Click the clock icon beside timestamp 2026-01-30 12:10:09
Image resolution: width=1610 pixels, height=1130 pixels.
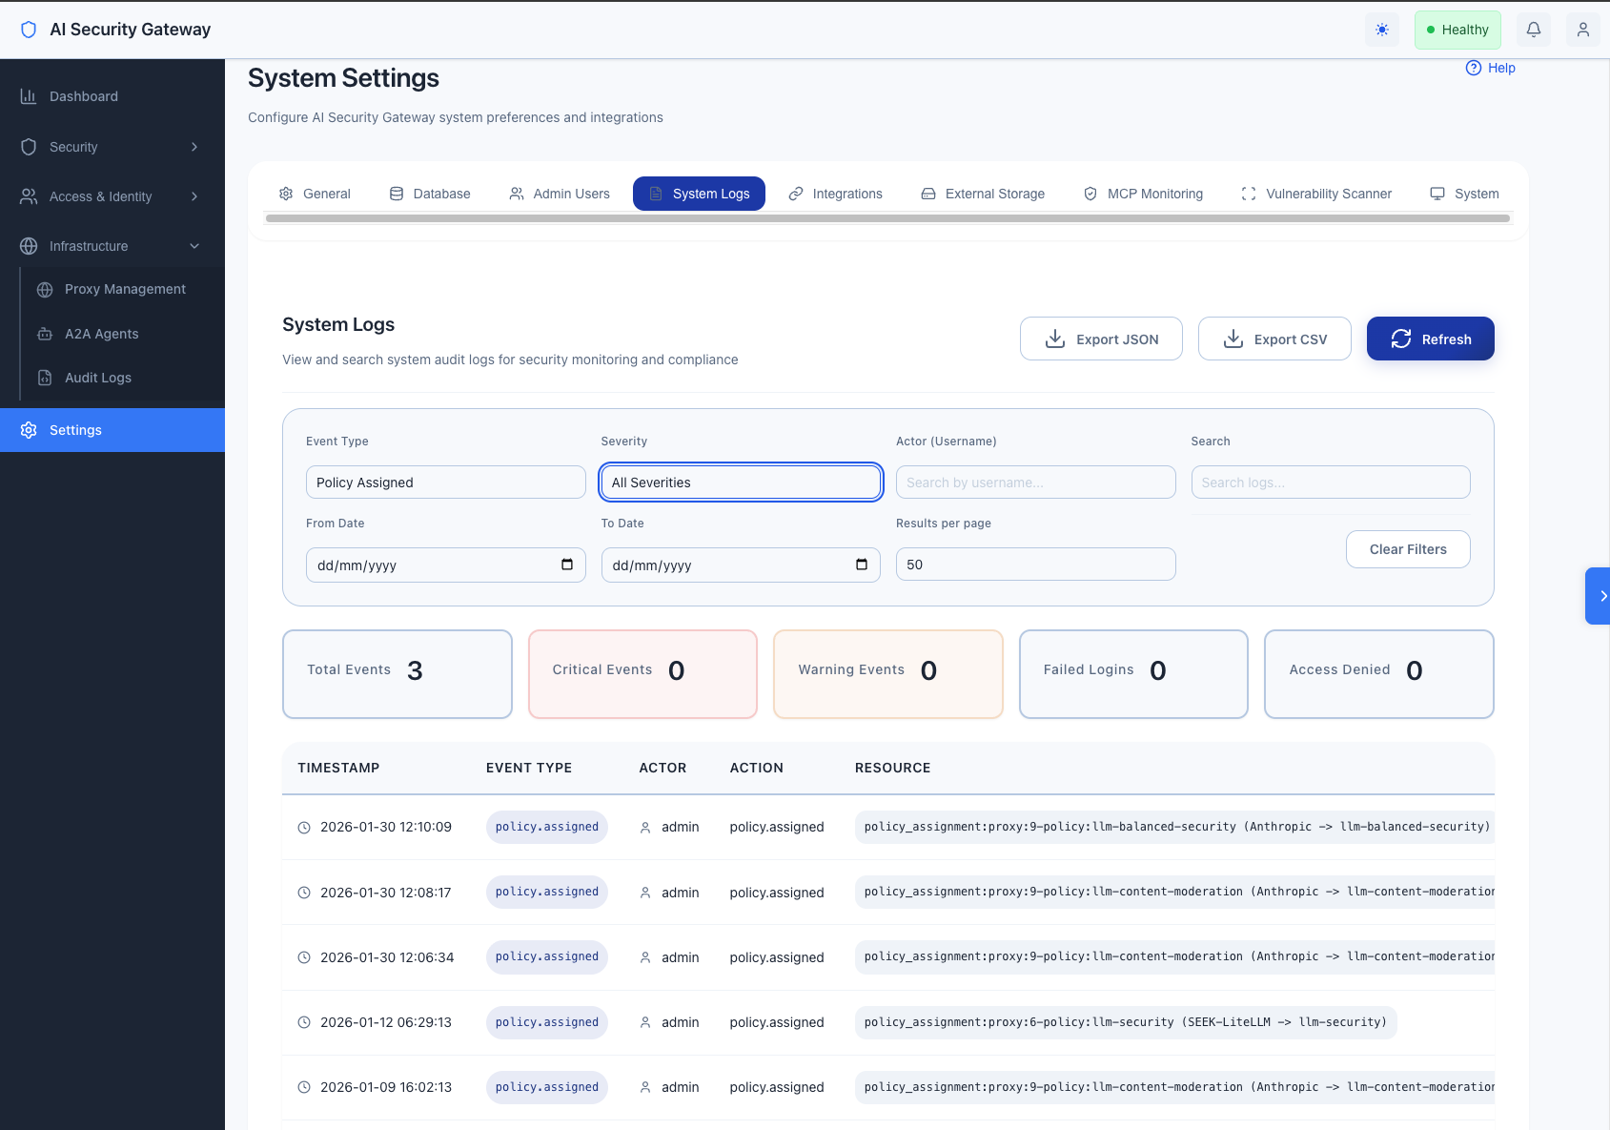pyautogui.click(x=303, y=827)
